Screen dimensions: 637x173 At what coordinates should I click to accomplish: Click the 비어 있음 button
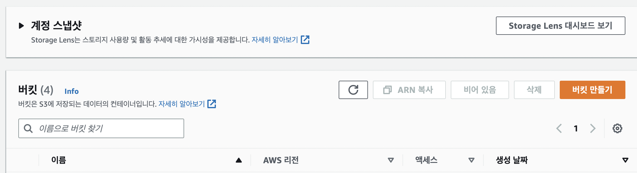pos(479,90)
